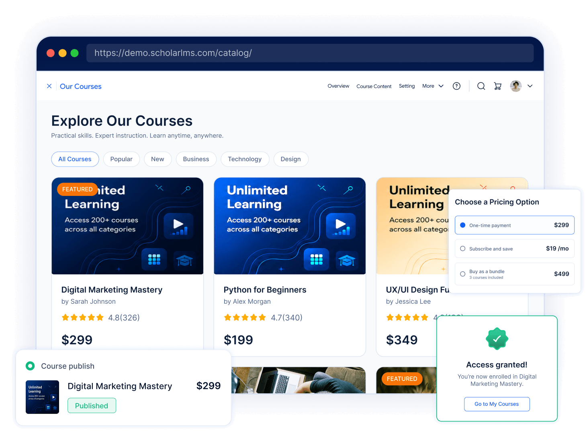587x432 pixels.
Task: Click the Our Courses heading link
Action: 81,86
